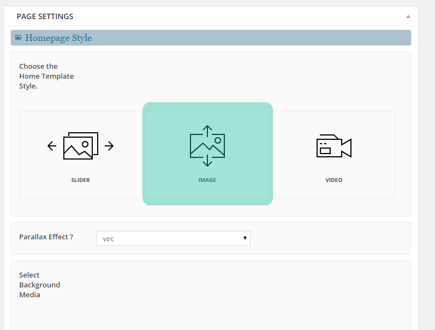
Task: Select the VIDEO label option
Action: click(x=333, y=180)
